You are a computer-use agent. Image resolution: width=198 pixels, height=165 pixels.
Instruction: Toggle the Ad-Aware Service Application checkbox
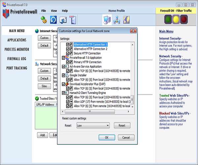coord(63,67)
